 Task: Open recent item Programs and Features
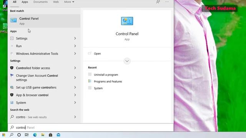coord(108,81)
